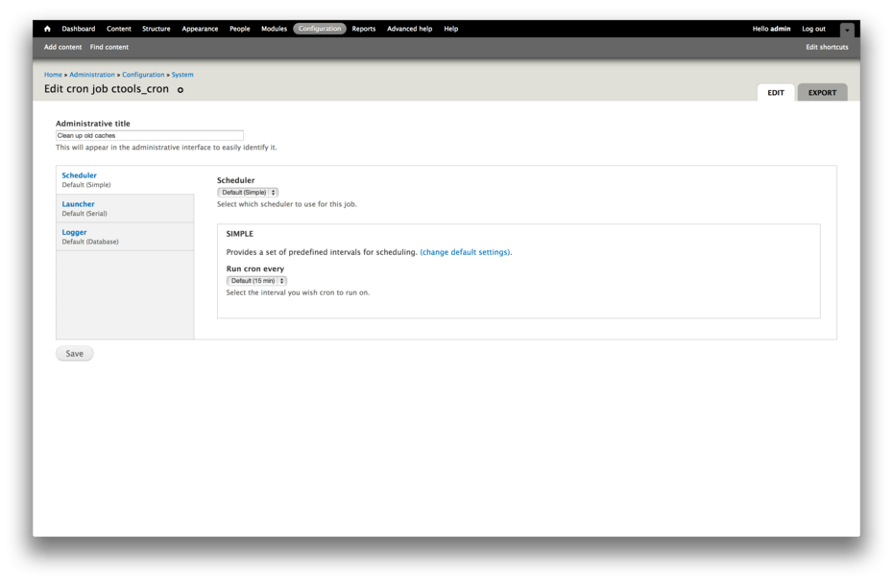Viewport: 893px width, 582px height.
Task: Toggle the shortcut drawer arrow icon
Action: click(846, 30)
